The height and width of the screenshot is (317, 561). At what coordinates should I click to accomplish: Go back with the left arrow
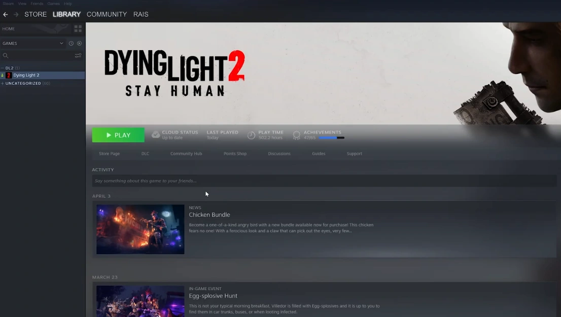click(x=6, y=15)
